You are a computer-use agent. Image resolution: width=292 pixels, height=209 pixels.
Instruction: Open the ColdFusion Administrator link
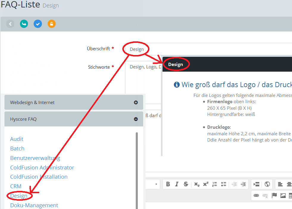42,167
